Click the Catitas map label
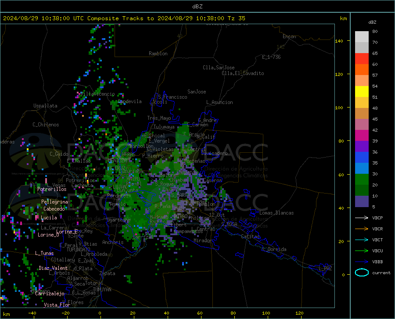Image resolution: width=395 pixels, height=319 pixels. [251, 237]
